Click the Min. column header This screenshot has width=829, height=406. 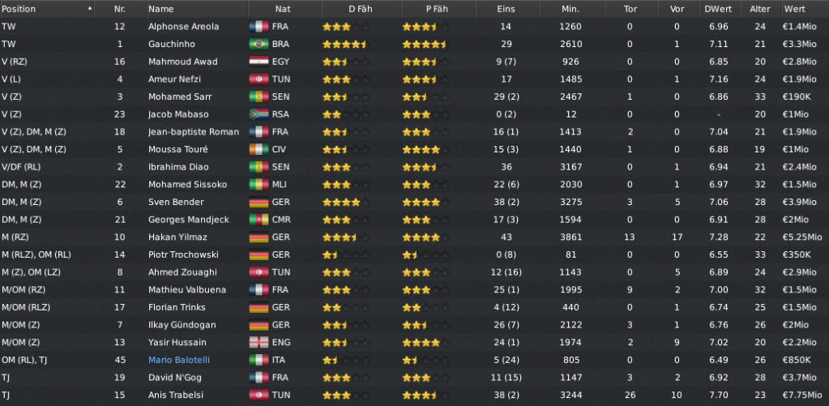pos(571,9)
